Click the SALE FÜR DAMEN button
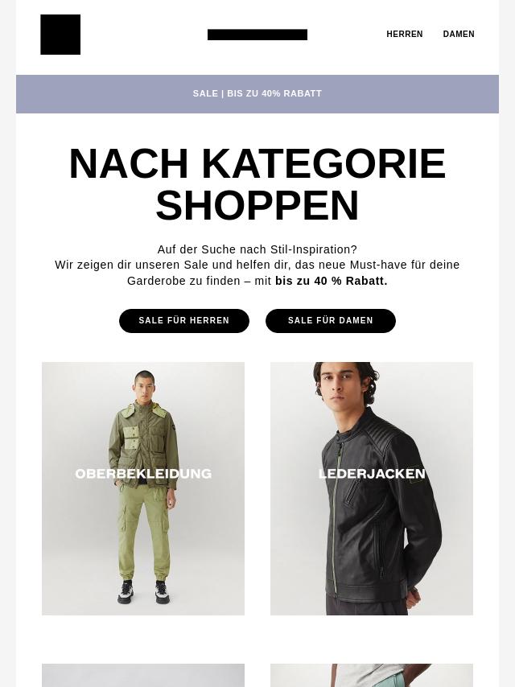515x687 pixels. point(331,321)
